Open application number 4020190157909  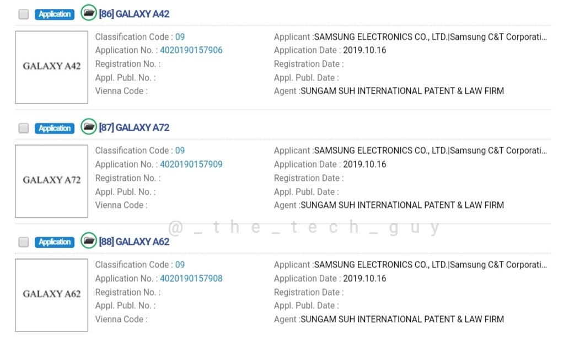(191, 164)
